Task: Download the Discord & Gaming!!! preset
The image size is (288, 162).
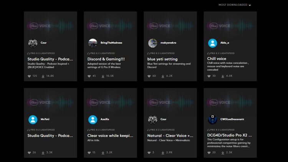Action: pyautogui.click(x=103, y=76)
